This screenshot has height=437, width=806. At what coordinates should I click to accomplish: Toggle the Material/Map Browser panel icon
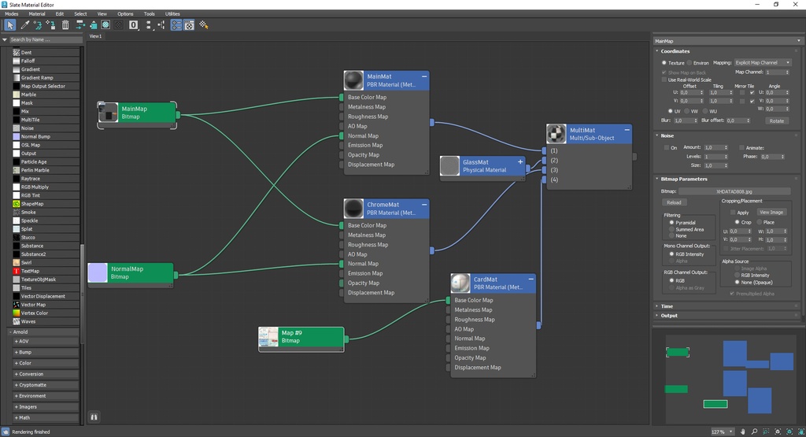coord(176,25)
